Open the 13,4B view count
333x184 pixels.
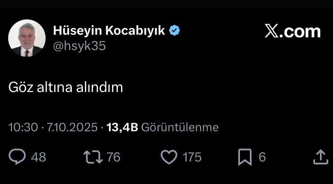[x=122, y=128]
